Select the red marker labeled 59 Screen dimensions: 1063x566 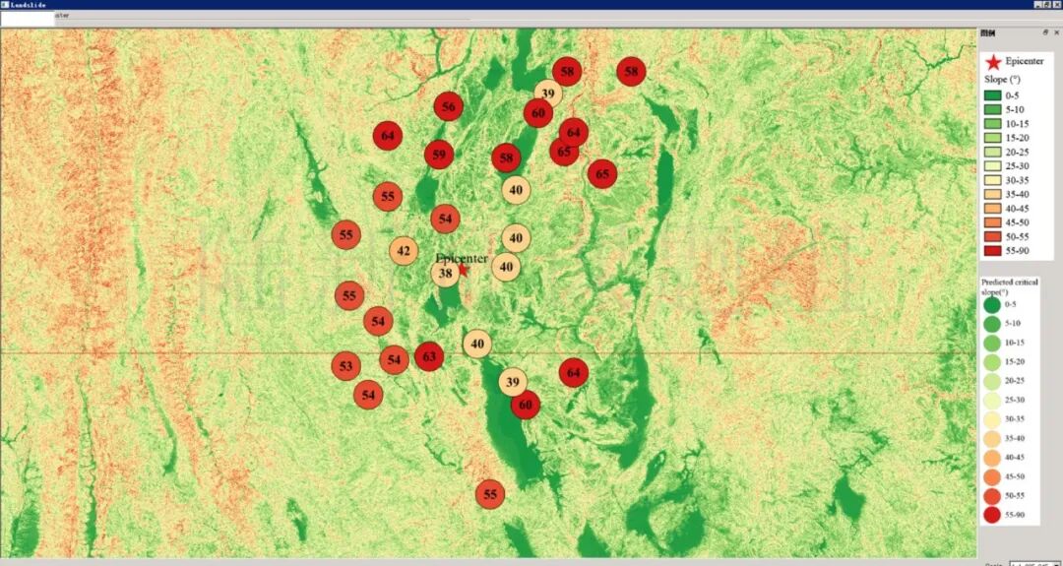pos(439,155)
